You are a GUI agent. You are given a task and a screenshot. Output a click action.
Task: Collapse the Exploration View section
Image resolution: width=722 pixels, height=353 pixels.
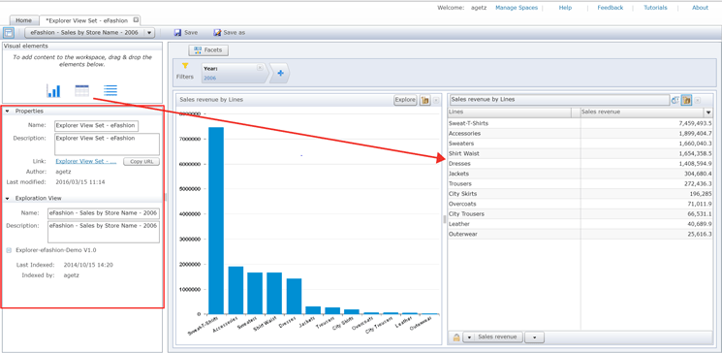tap(8, 198)
